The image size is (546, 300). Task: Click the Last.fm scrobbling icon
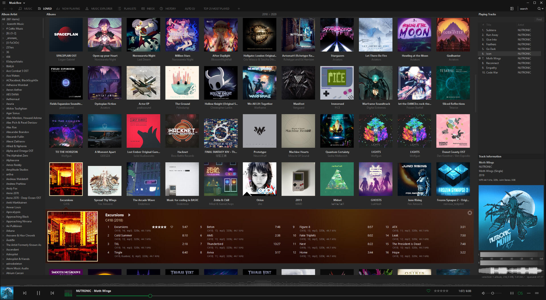point(521,293)
